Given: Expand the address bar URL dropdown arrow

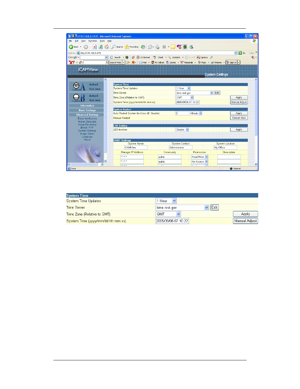Looking at the screenshot, I should click(236, 53).
